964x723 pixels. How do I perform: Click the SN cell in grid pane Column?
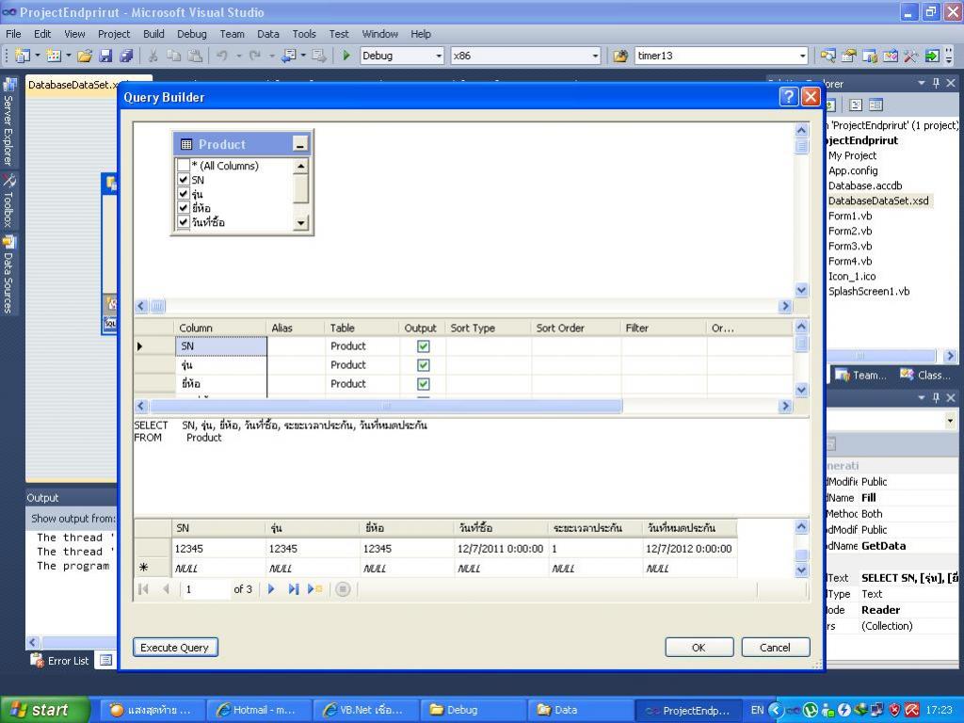click(220, 346)
